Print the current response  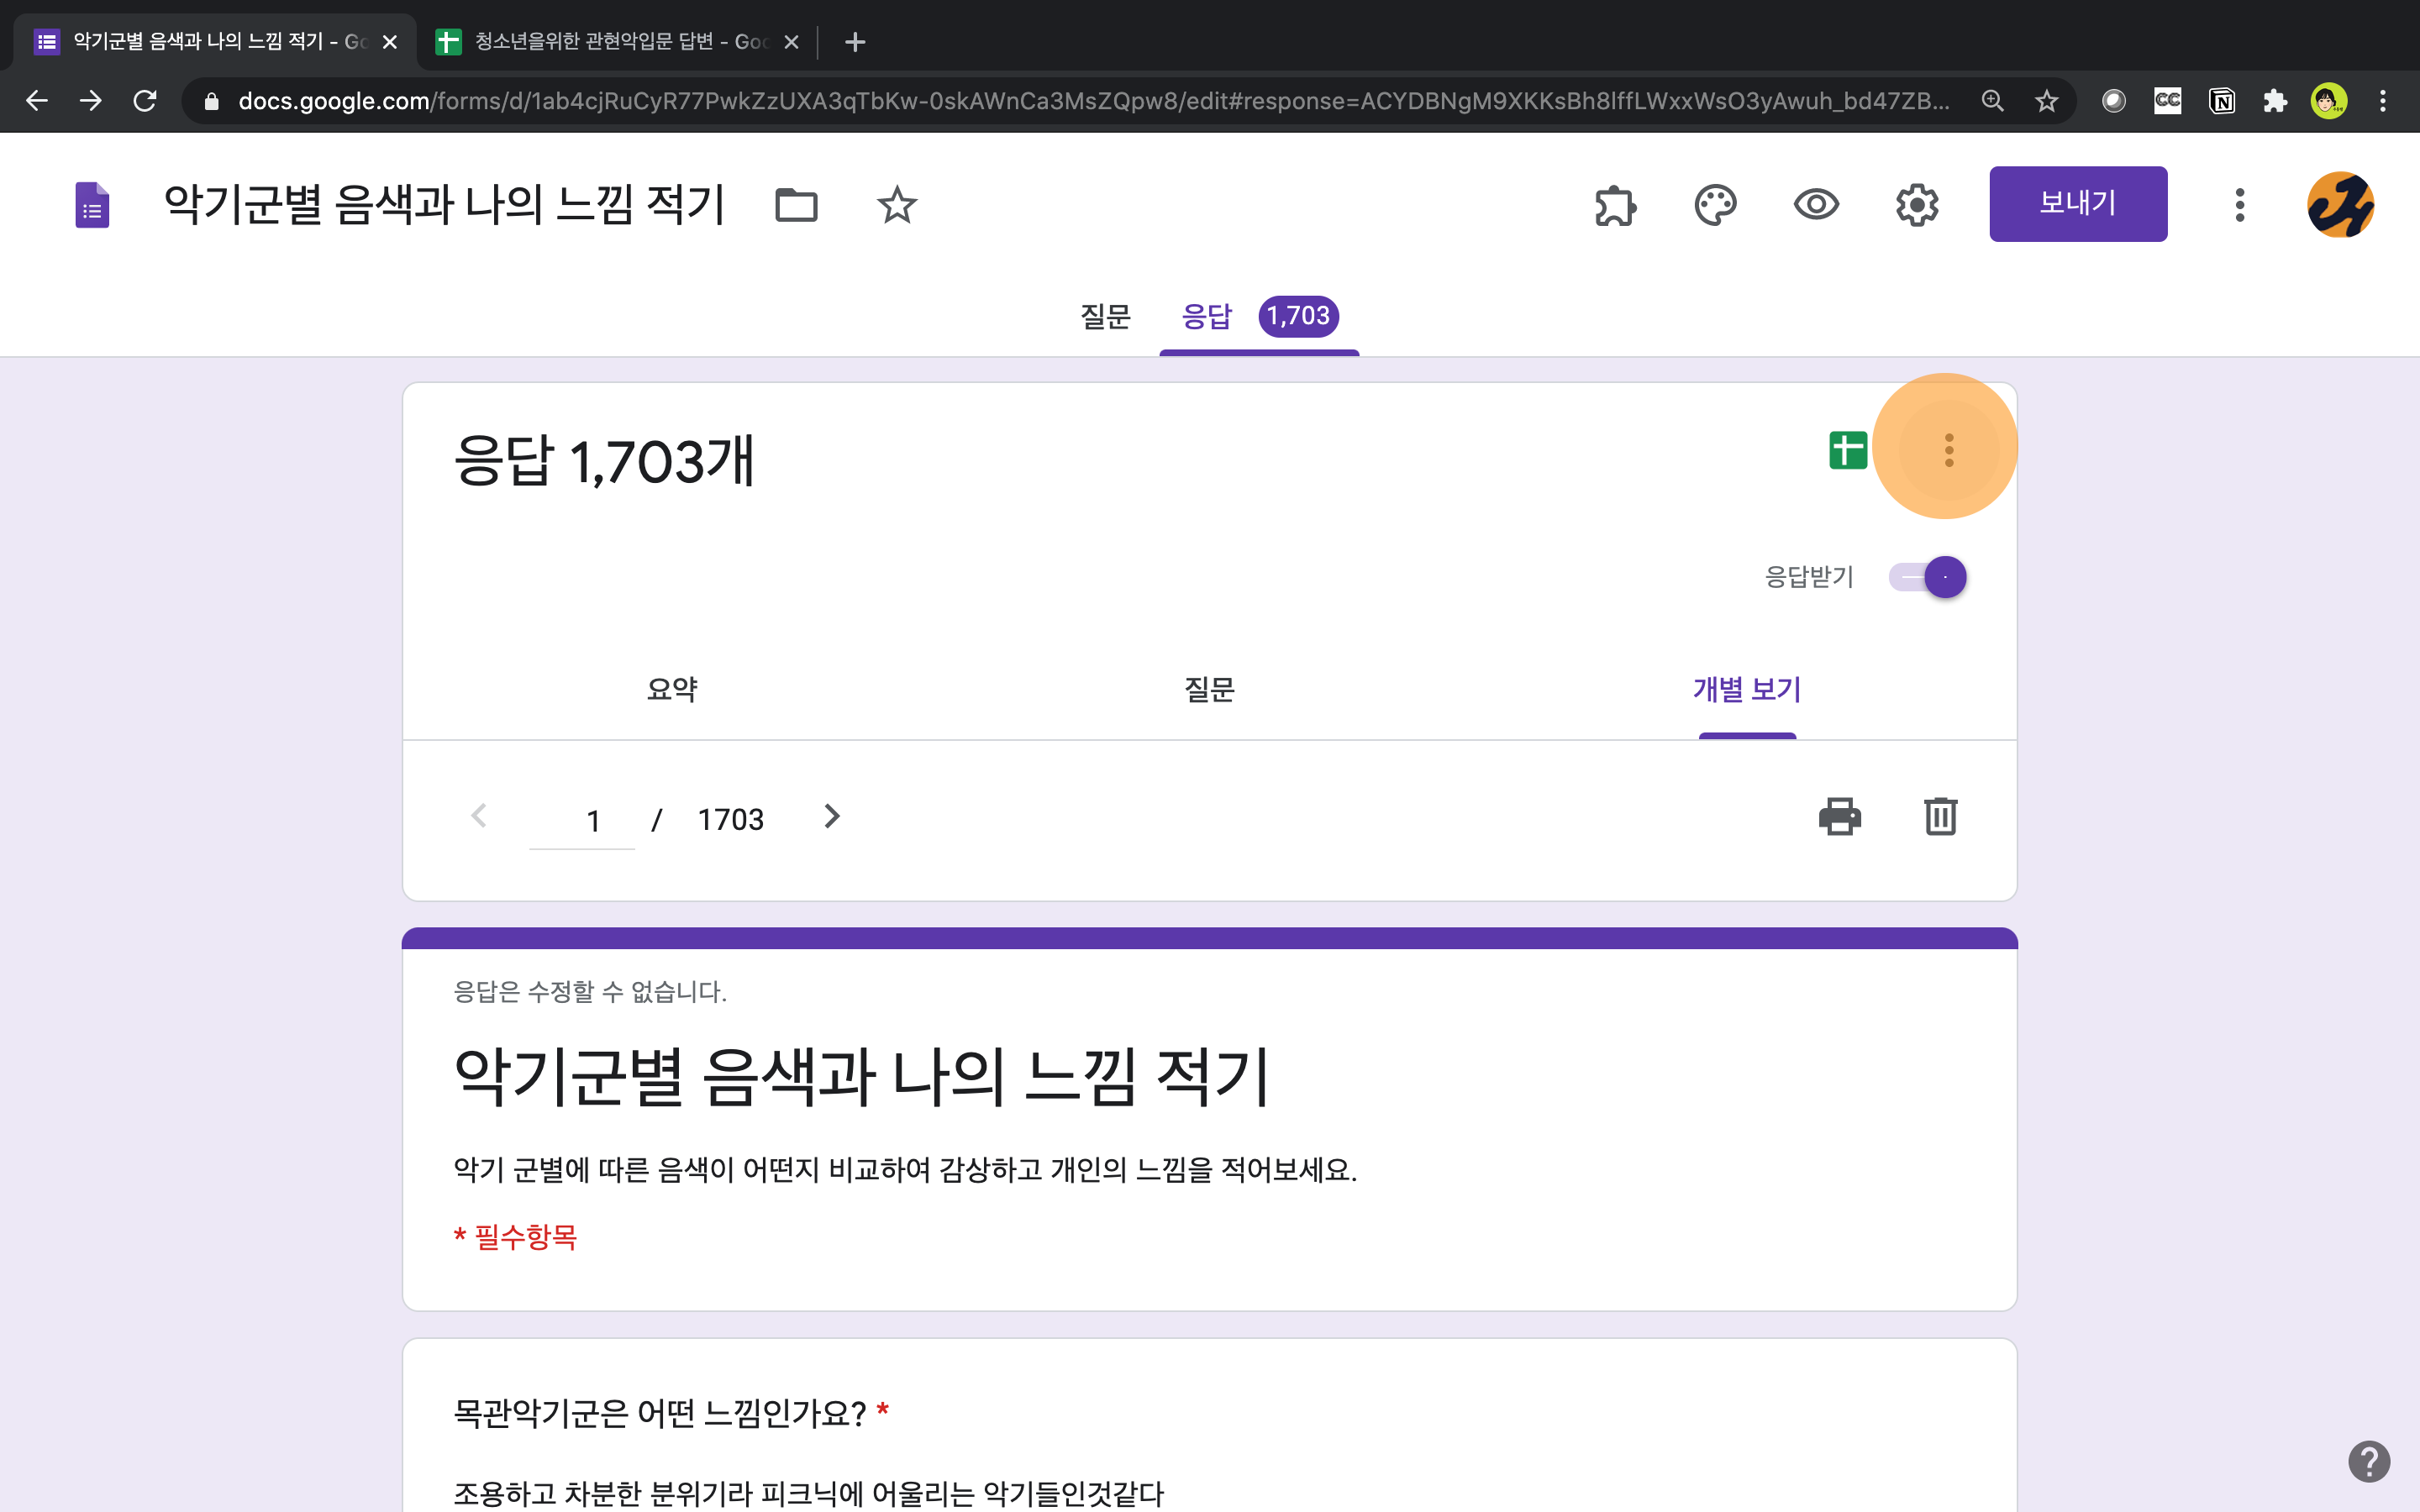point(1839,816)
